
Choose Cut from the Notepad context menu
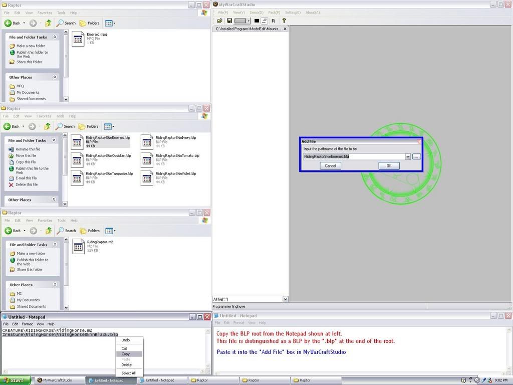(129, 348)
